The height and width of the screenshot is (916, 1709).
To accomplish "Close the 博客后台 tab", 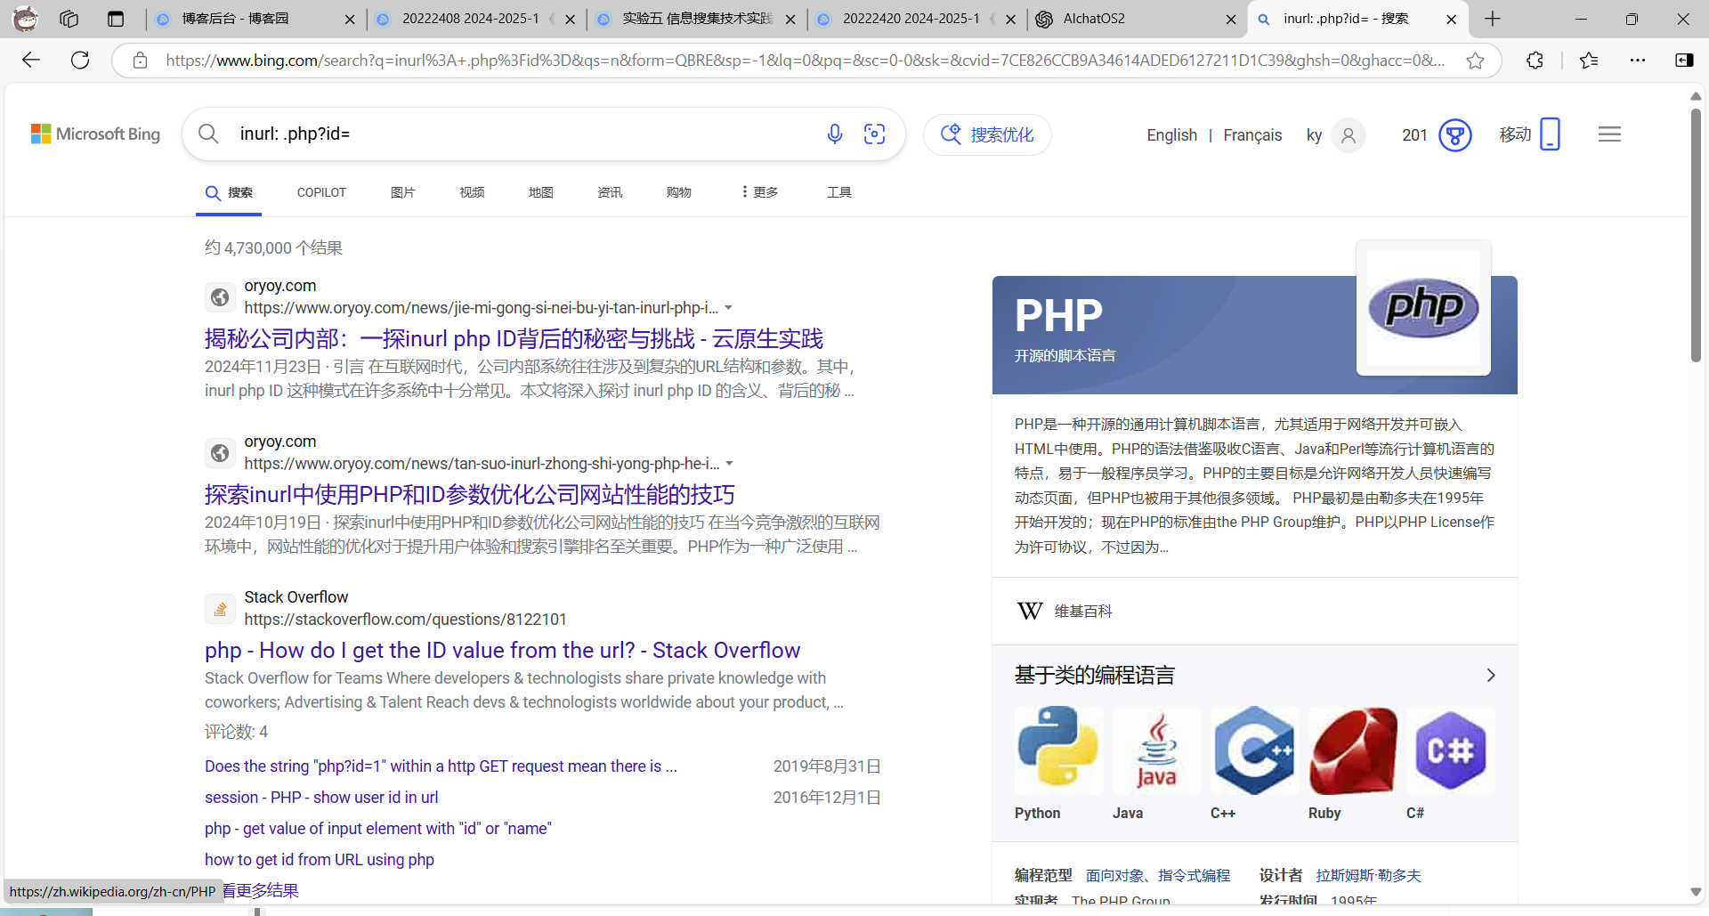I will [350, 19].
